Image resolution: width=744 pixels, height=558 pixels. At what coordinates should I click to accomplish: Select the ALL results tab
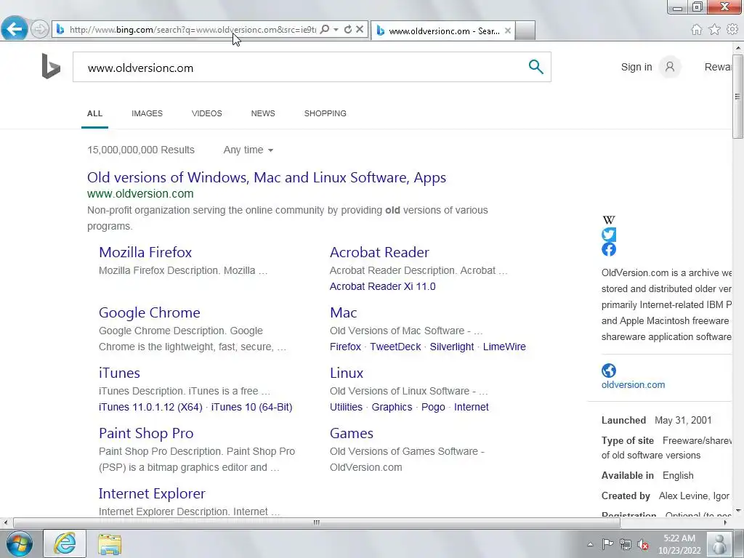pos(94,113)
